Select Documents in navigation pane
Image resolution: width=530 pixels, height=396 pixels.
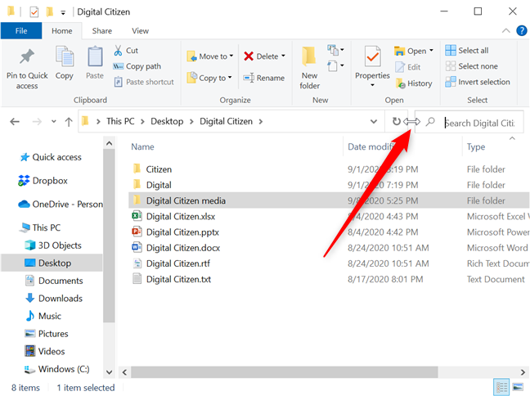pyautogui.click(x=54, y=281)
